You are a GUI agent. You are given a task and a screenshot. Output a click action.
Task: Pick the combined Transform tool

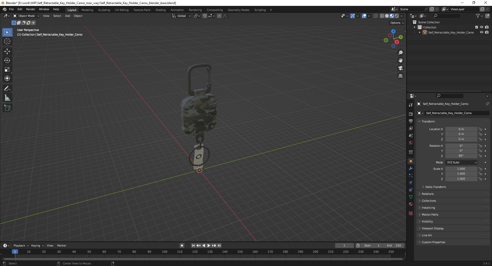pyautogui.click(x=7, y=78)
